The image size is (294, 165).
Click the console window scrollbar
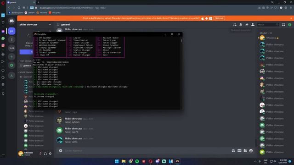tap(181, 41)
